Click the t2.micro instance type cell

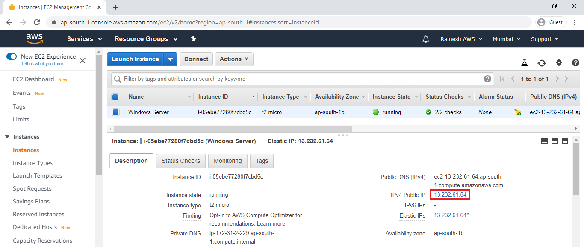(x=272, y=112)
